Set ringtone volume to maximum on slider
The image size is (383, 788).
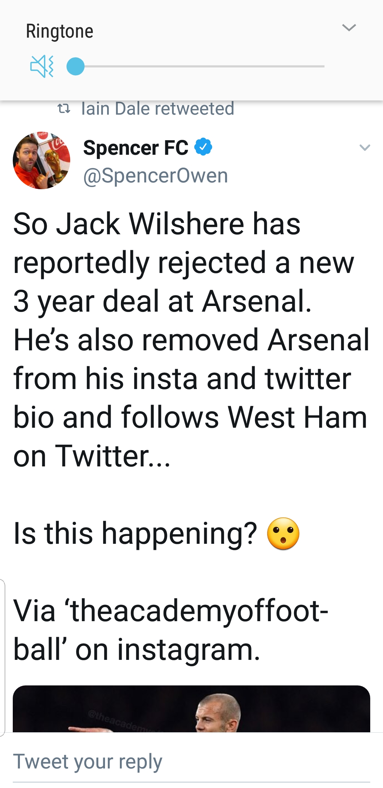tap(323, 66)
